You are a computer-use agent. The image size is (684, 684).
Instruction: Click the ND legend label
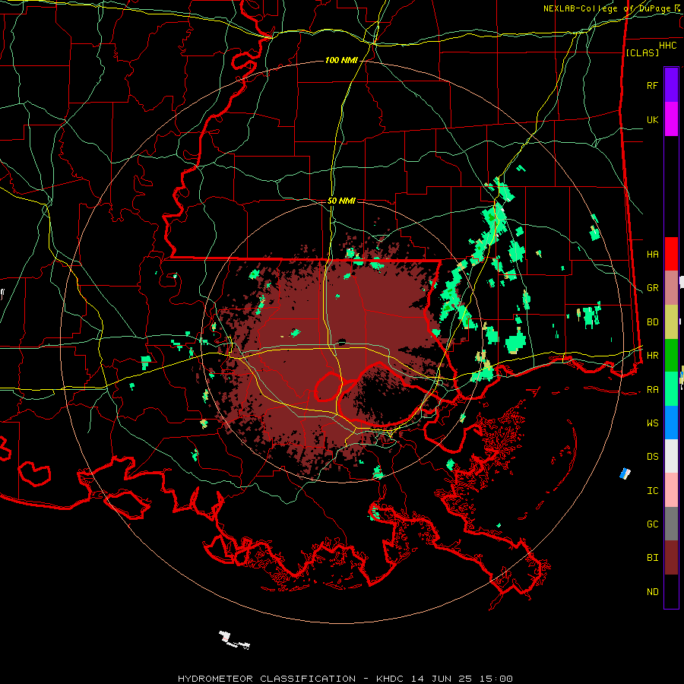tap(652, 591)
